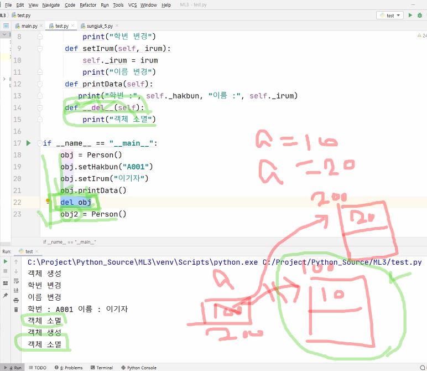Screen dimensions: 427x371
Task: Close the sungjuk_5.py editor tab
Action: (117, 25)
